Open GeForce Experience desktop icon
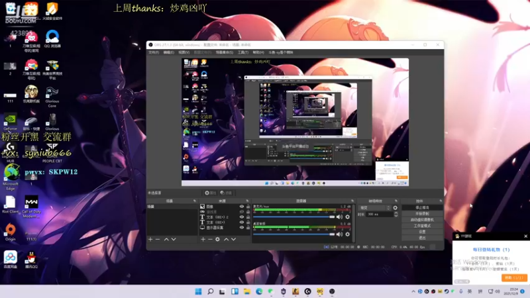Image resolution: width=530 pixels, height=298 pixels. (10, 122)
